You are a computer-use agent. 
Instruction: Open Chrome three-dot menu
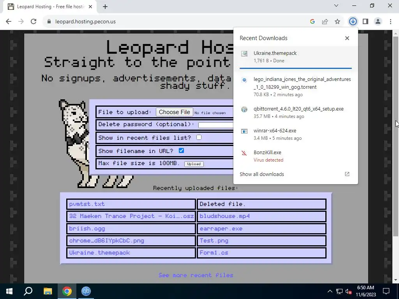click(x=390, y=22)
